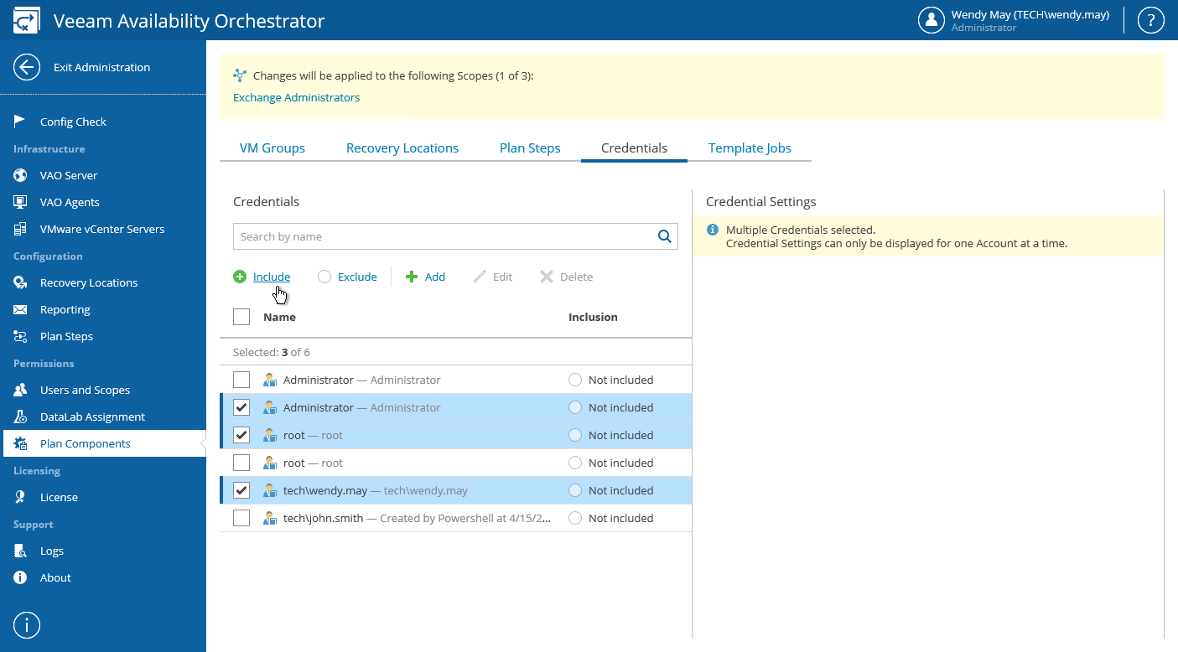This screenshot has height=652, width=1178.
Task: Click the search magnifier icon
Action: tap(665, 236)
